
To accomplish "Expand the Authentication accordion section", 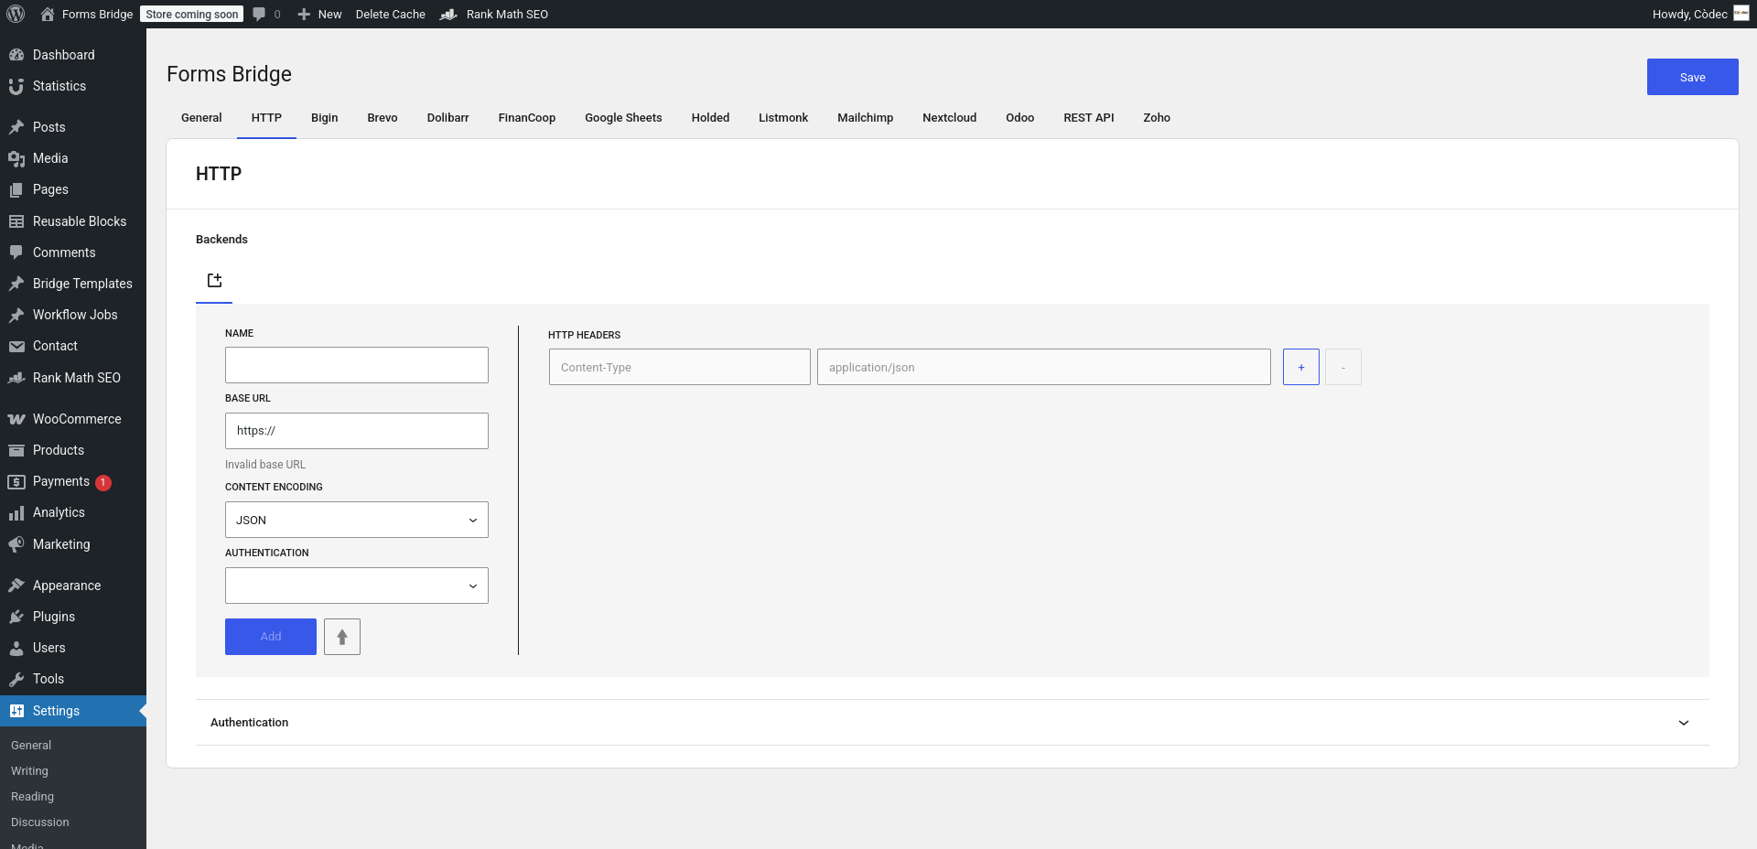I will click(x=953, y=723).
